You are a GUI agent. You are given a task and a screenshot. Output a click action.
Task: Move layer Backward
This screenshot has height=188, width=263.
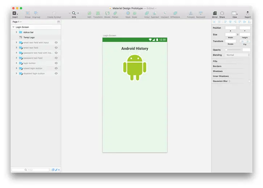tap(201, 13)
